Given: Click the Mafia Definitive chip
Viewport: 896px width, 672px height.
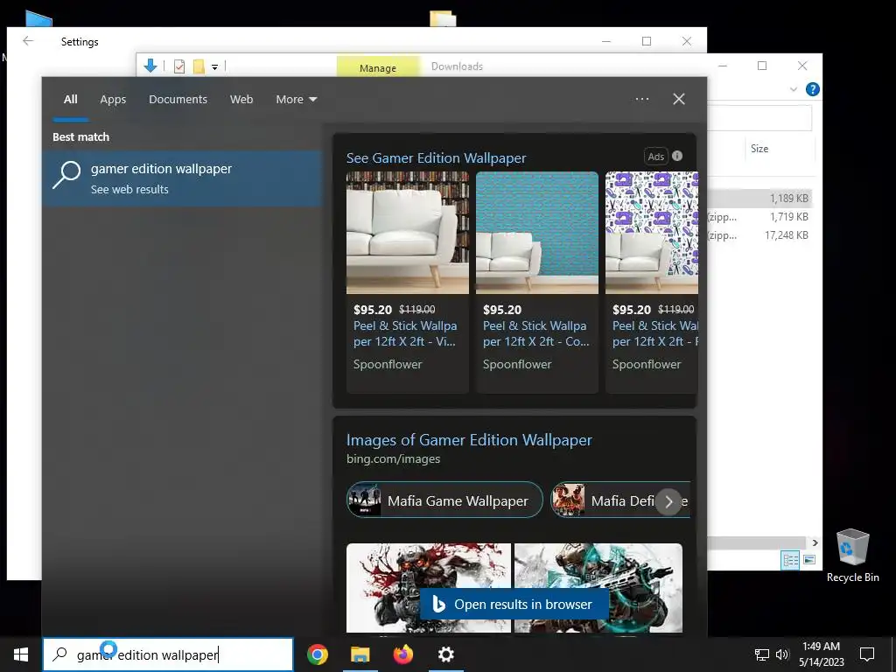Looking at the screenshot, I should (620, 500).
